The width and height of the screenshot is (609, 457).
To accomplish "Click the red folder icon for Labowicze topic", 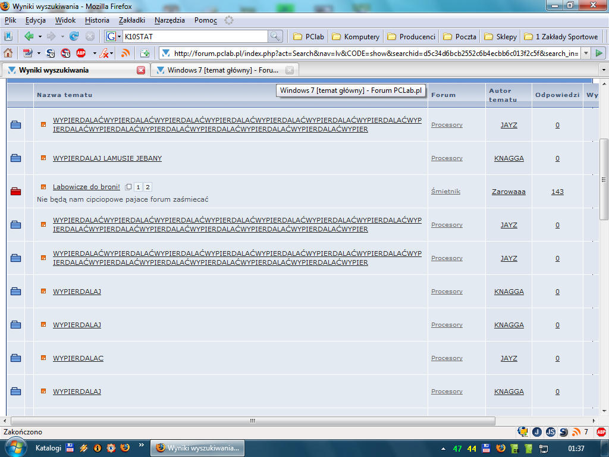I will 16,191.
